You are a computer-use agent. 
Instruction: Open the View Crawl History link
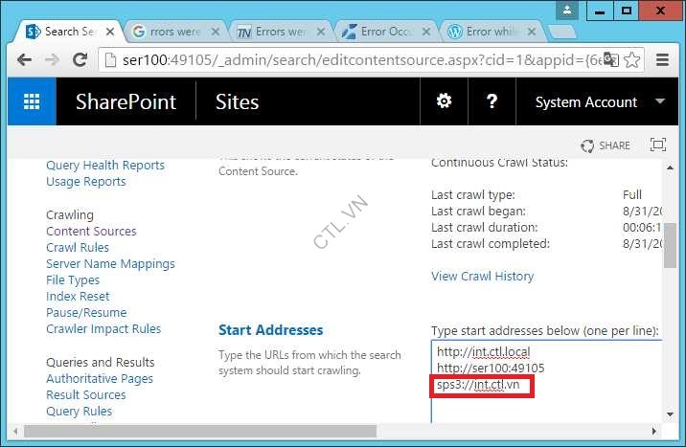point(482,277)
